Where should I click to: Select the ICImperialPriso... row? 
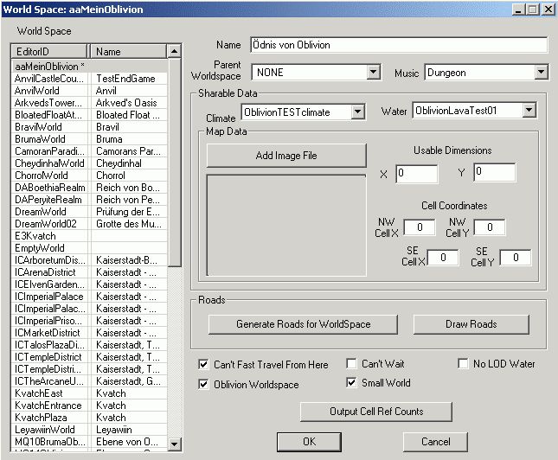tap(90, 321)
